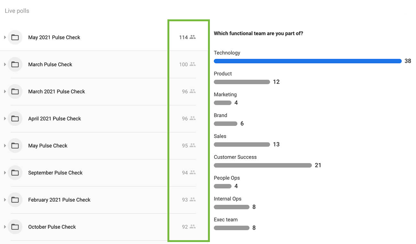Click participants icon beside the 92 count
The height and width of the screenshot is (244, 416).
(x=192, y=227)
